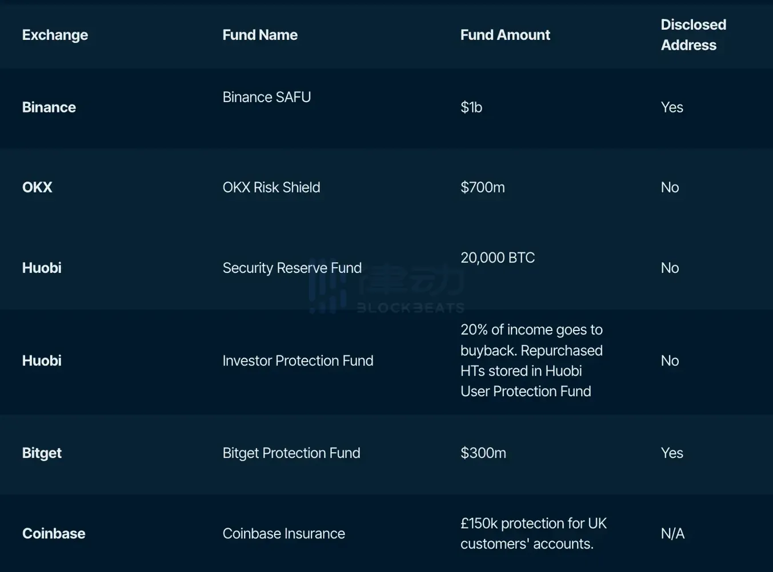The width and height of the screenshot is (773, 572).
Task: Click the Binance exchange name
Action: (49, 107)
